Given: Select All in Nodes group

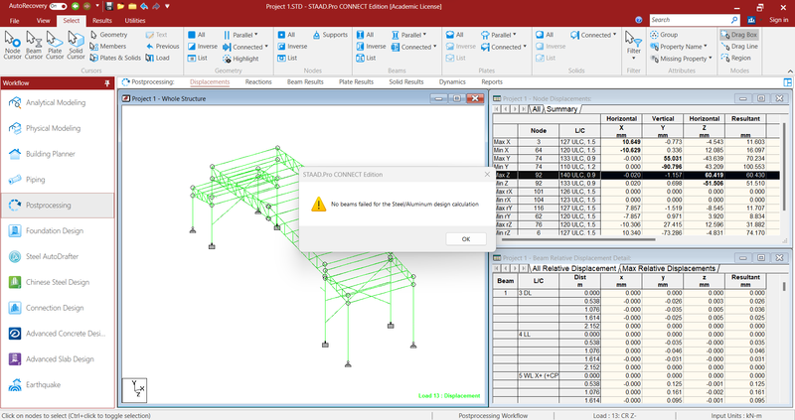Looking at the screenshot, I should coord(286,35).
